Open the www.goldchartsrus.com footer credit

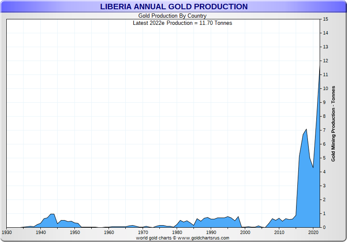tap(182, 238)
